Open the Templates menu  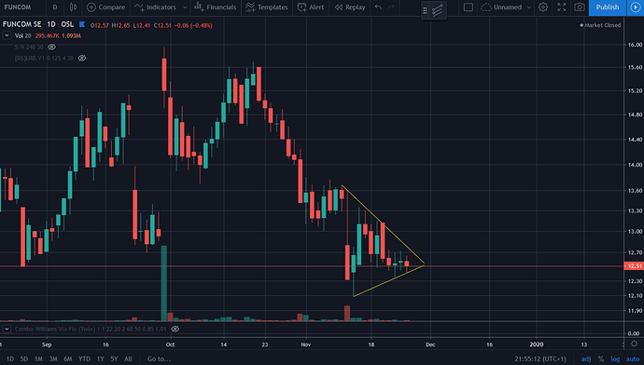pos(267,7)
